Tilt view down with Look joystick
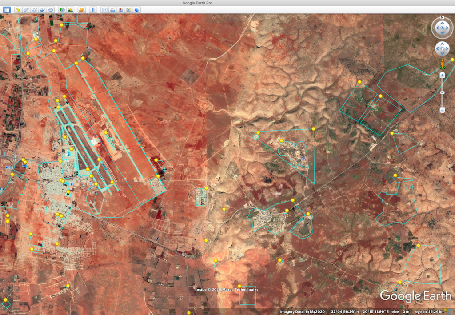The width and height of the screenshot is (455, 315). pyautogui.click(x=442, y=33)
